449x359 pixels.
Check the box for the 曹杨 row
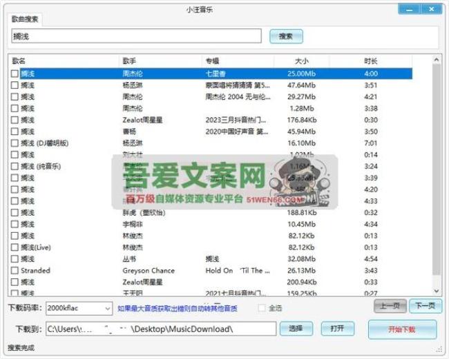[15, 132]
